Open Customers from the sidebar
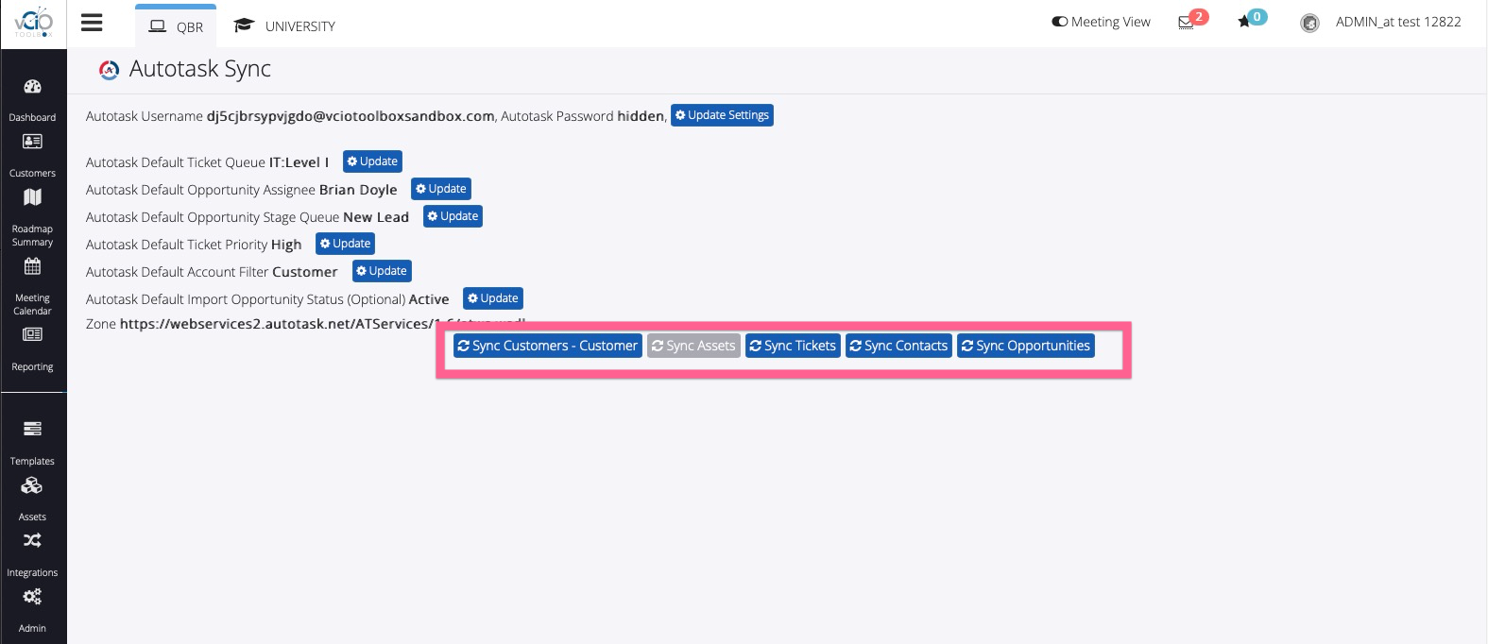Screen dimensions: 1488x644 [32, 157]
